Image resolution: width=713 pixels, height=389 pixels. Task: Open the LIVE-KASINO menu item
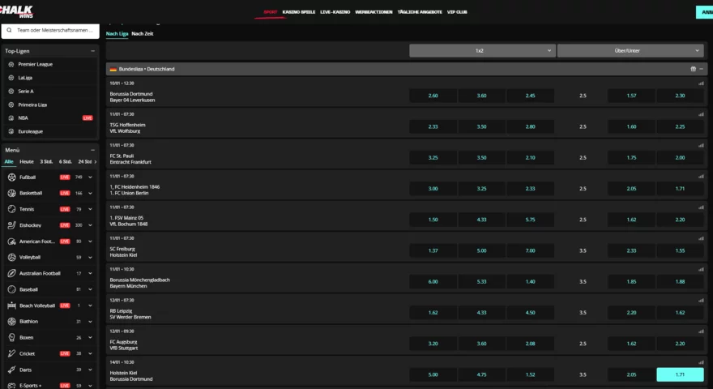pos(335,12)
